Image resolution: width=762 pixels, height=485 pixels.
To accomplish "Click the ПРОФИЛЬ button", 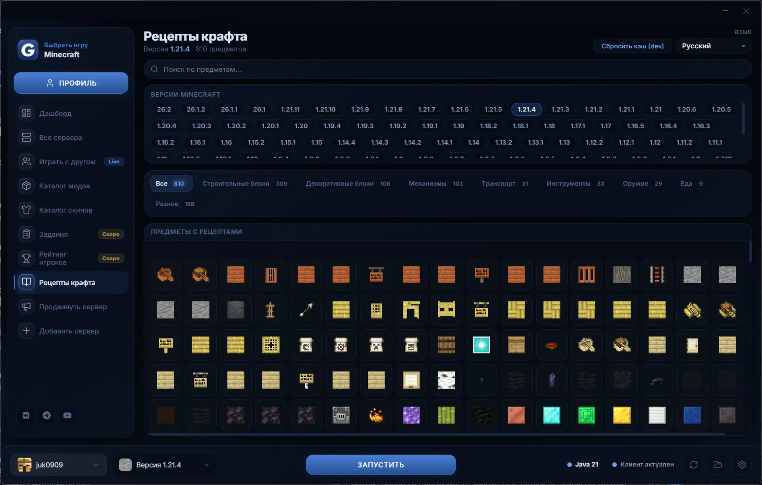I will coord(71,83).
